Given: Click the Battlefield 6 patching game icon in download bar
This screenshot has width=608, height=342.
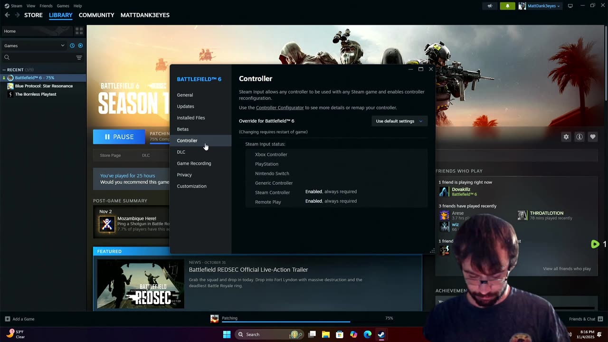Looking at the screenshot, I should click(215, 319).
